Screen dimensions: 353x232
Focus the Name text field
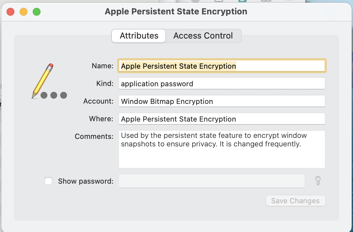(222, 66)
